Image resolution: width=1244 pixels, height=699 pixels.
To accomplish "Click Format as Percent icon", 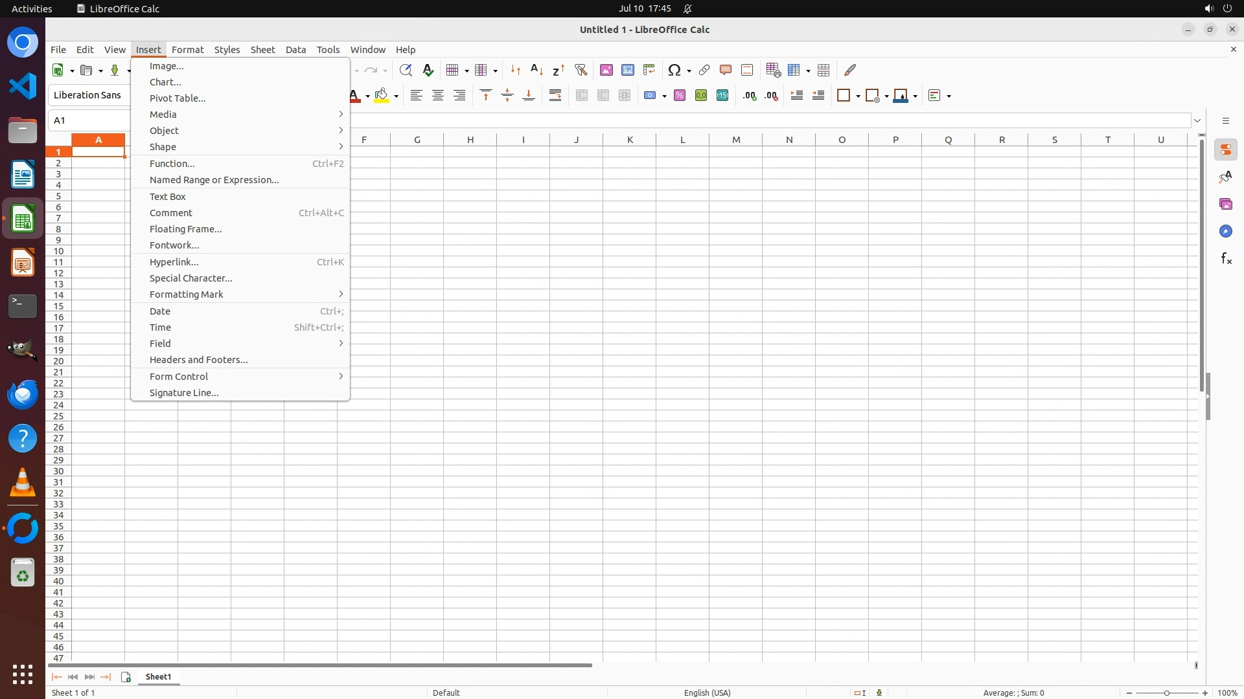I will pos(680,96).
